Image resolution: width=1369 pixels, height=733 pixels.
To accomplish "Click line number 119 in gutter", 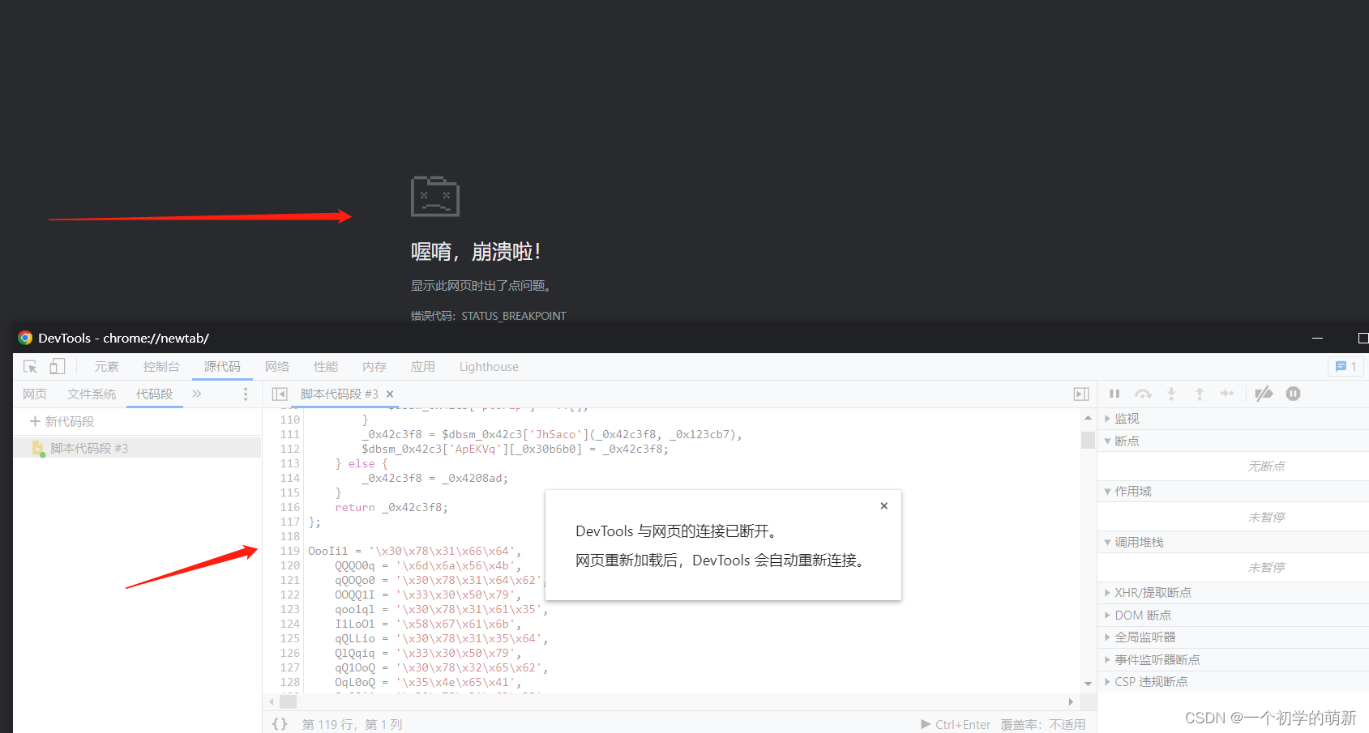I will click(290, 551).
